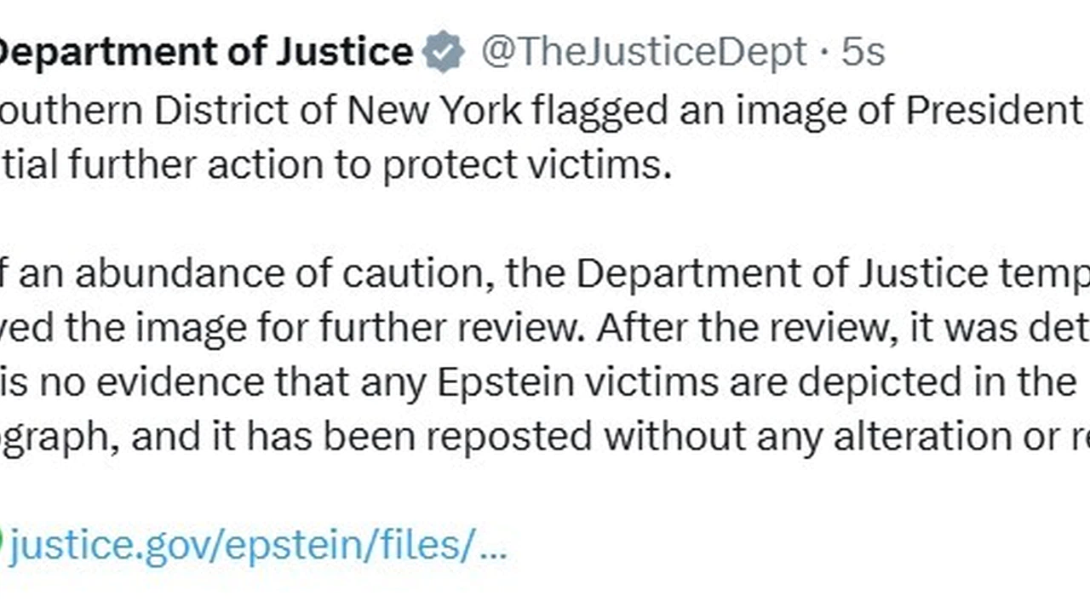Click the green icon beside justice.gov link
The height and width of the screenshot is (613, 1090).
click(x=2, y=544)
